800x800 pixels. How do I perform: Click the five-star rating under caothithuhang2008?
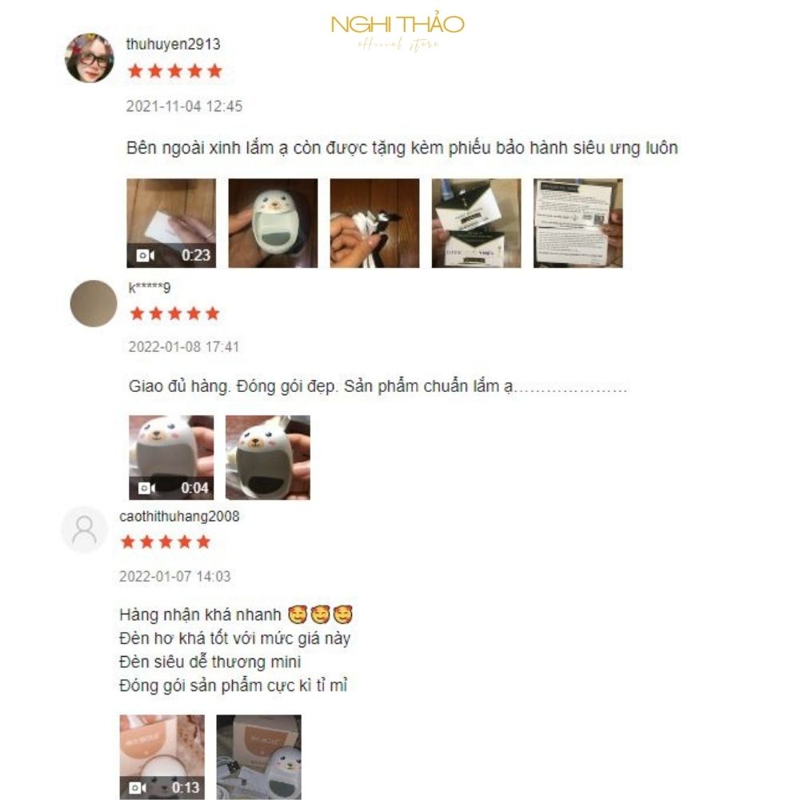tap(166, 542)
